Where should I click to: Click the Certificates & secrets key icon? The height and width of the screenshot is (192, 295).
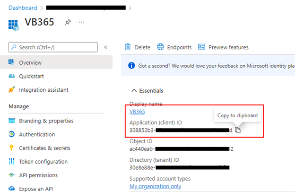tap(11, 148)
